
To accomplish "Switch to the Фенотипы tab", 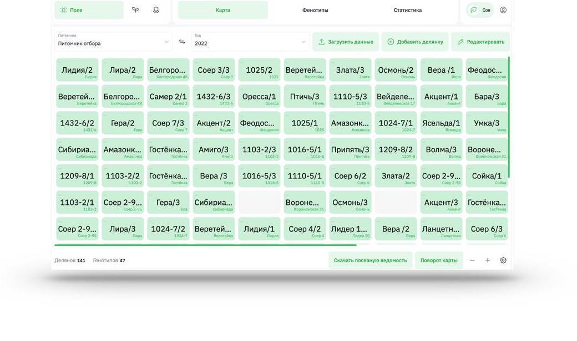I will [x=315, y=10].
